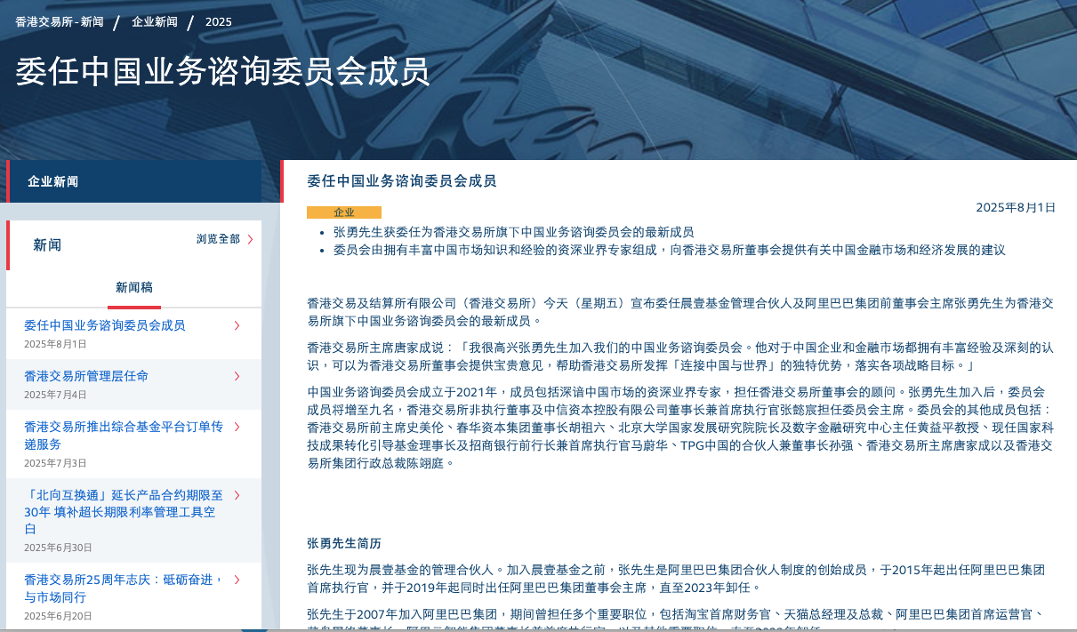The height and width of the screenshot is (632, 1077).
Task: Click the 张勇先生简历 heading
Action: click(344, 543)
